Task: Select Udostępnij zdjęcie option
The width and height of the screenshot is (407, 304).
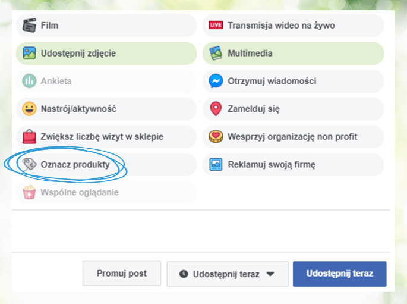Action: coord(106,54)
